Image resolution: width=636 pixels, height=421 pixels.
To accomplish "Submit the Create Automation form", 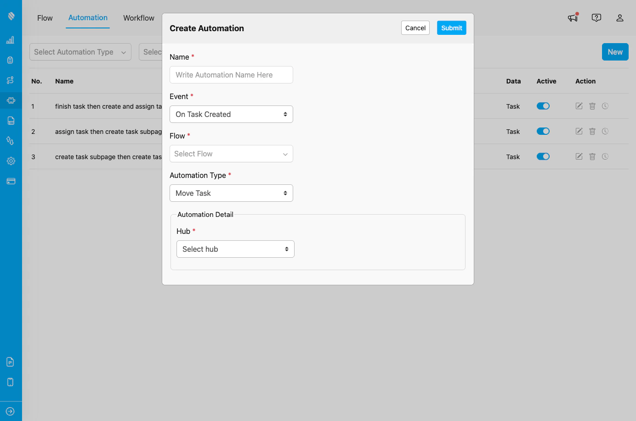I will pyautogui.click(x=451, y=28).
